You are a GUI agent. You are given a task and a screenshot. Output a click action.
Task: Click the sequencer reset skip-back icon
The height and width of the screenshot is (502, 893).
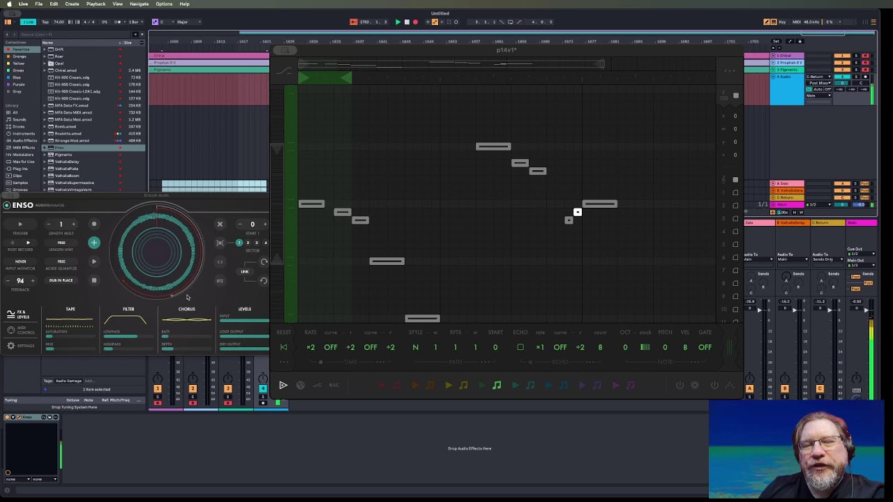pyautogui.click(x=283, y=347)
